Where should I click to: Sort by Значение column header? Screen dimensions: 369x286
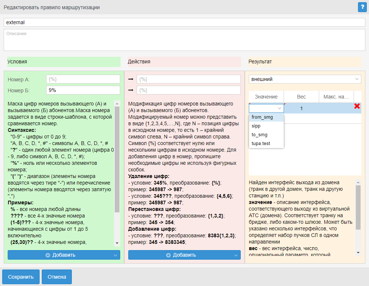pyautogui.click(x=266, y=97)
